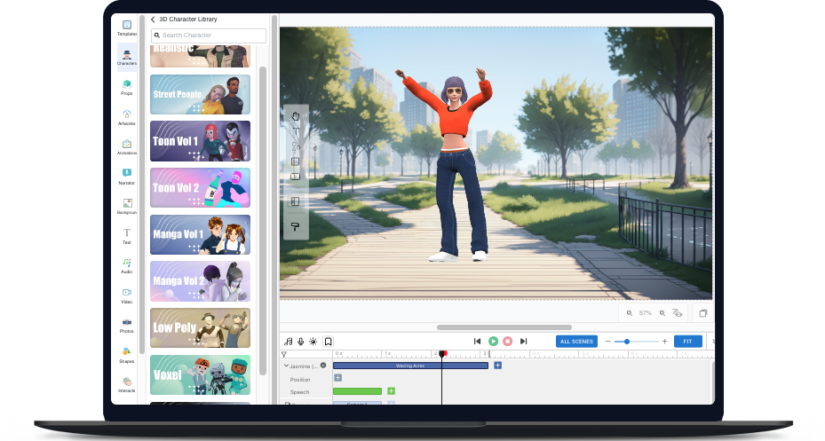The height and width of the screenshot is (441, 825).
Task: Adjust the timeline zoom slider handle
Action: [627, 341]
